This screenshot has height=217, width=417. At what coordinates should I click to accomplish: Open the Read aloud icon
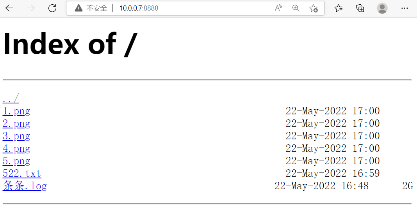click(278, 8)
